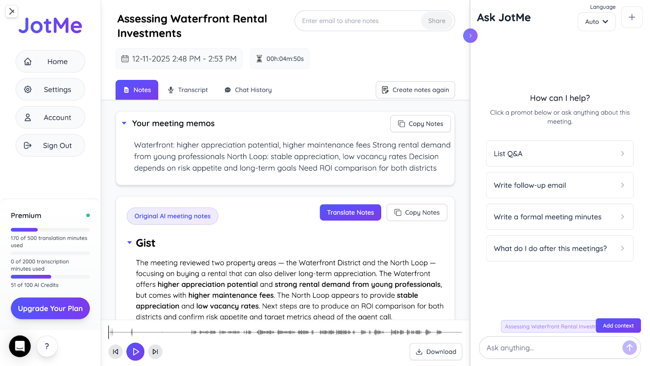
Task: Click the meeting title heading
Action: point(192,26)
